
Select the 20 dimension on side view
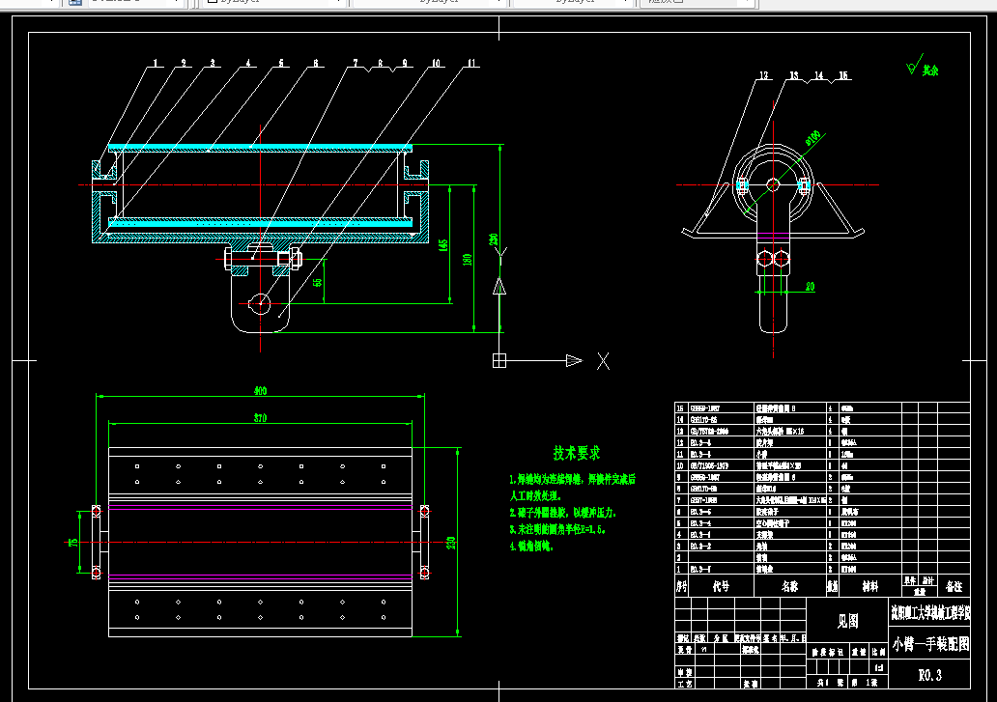pos(810,287)
